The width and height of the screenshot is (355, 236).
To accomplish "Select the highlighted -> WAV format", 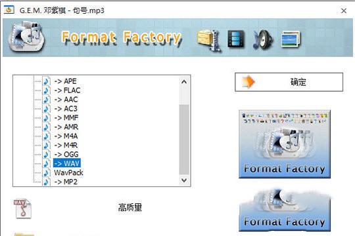I will [x=67, y=163].
